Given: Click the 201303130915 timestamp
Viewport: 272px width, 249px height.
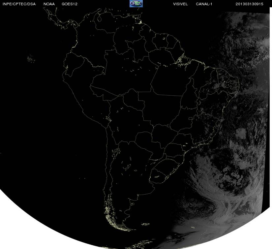Looking at the screenshot, I should coord(250,4).
